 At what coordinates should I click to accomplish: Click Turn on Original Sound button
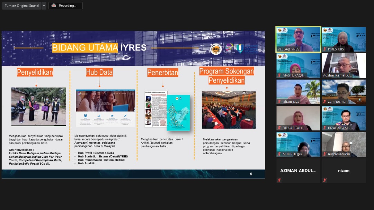point(21,6)
